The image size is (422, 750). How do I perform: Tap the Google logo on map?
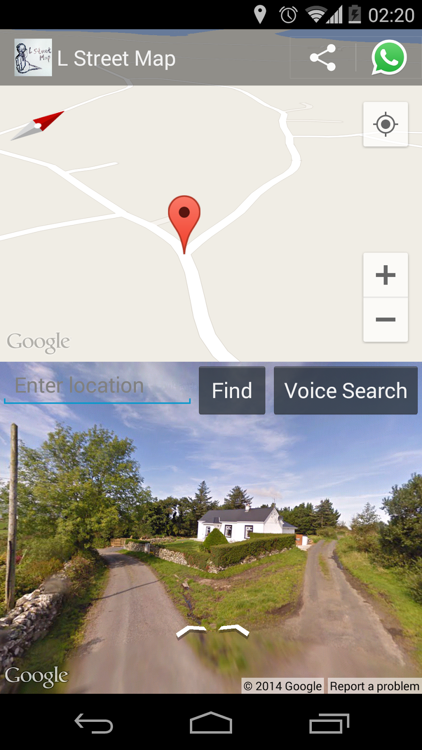point(38,342)
